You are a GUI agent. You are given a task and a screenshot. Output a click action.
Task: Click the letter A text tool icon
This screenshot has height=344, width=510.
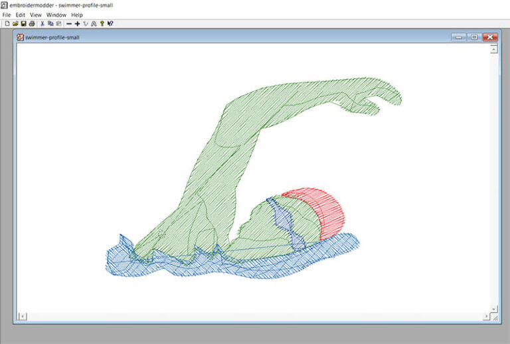pyautogui.click(x=94, y=24)
